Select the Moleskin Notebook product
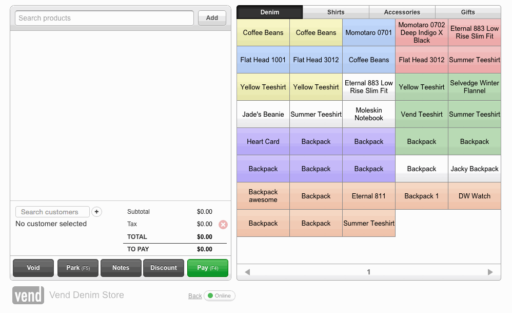This screenshot has height=313, width=512. coord(369,114)
